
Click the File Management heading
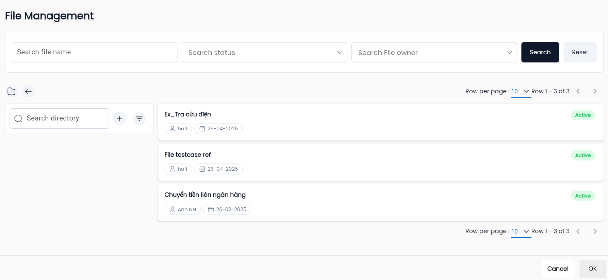[x=49, y=16]
